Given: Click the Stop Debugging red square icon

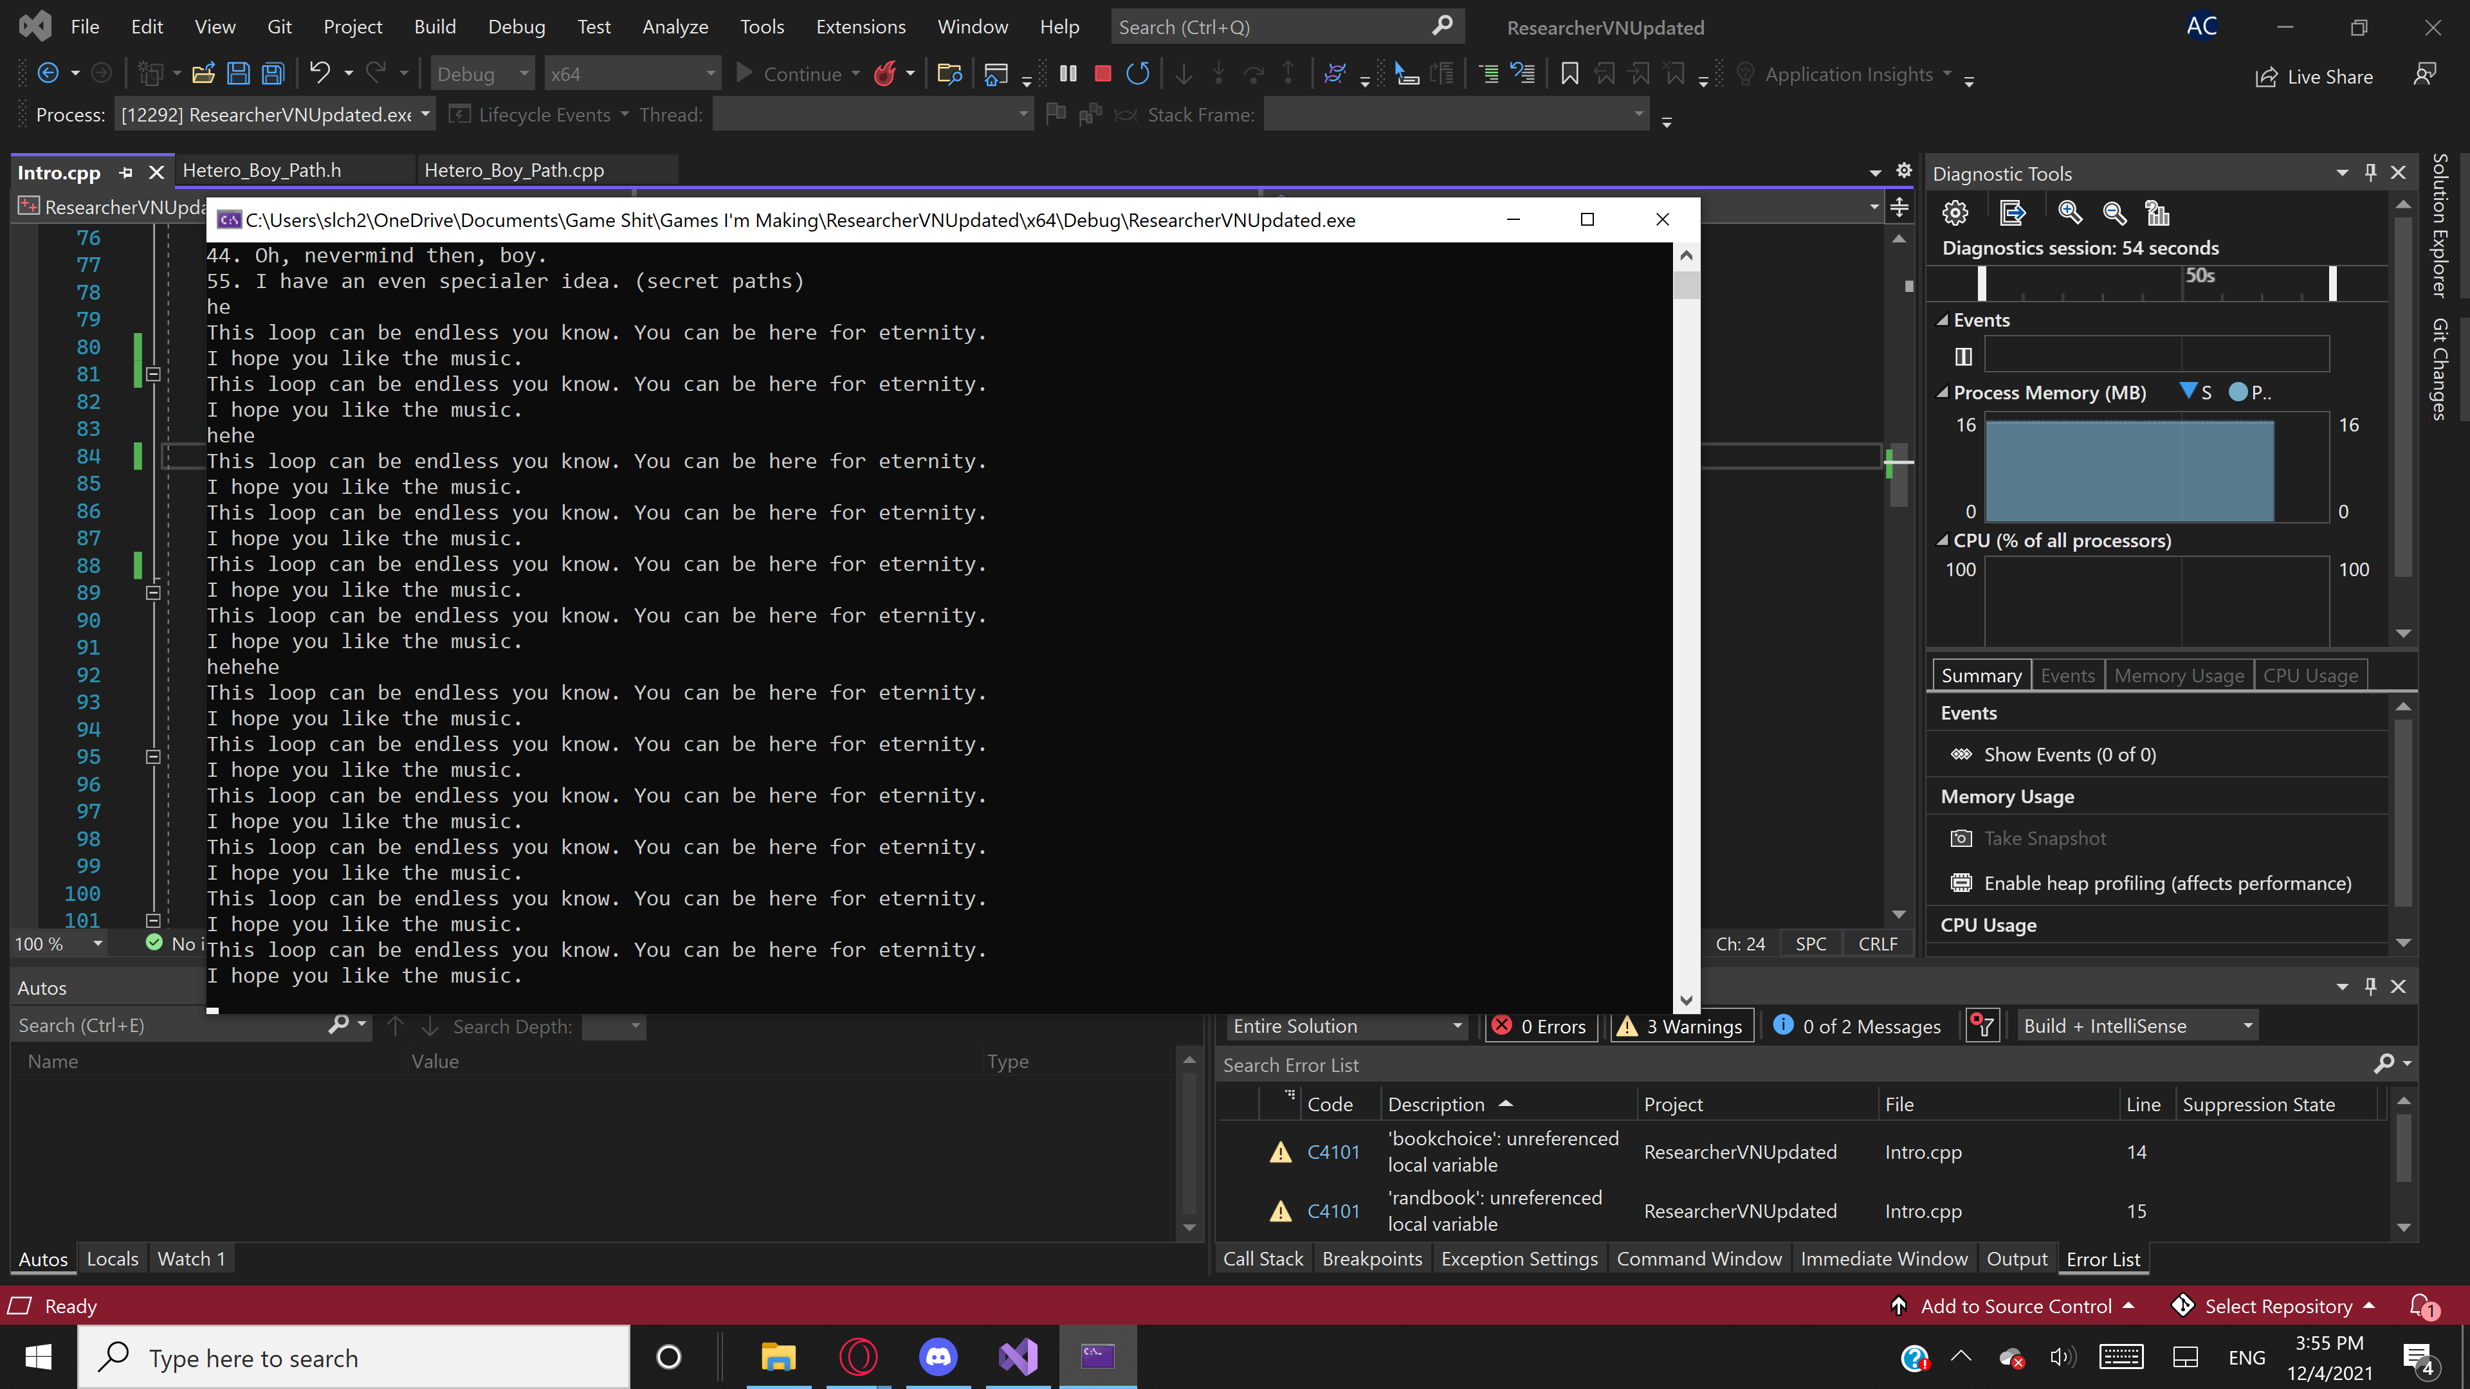Looking at the screenshot, I should (1102, 74).
